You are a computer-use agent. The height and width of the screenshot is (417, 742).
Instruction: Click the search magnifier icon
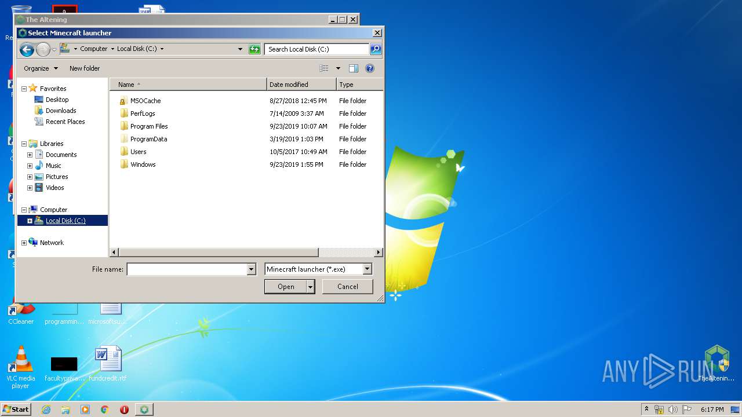(x=376, y=49)
